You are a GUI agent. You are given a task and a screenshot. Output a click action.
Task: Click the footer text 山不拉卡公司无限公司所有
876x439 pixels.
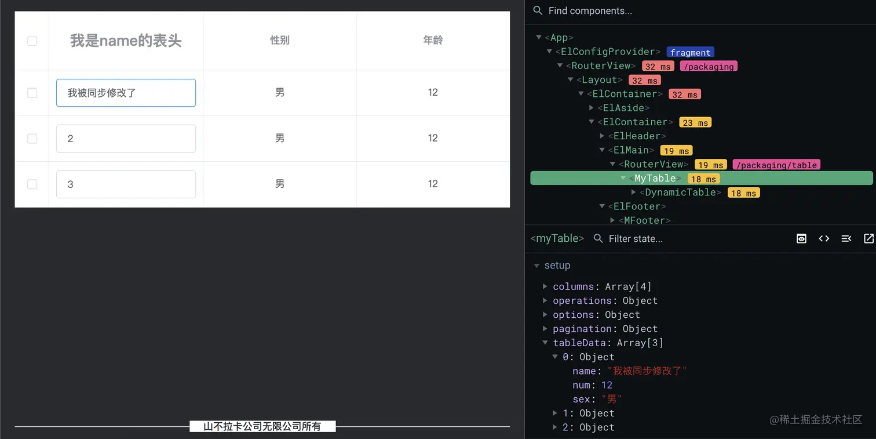pyautogui.click(x=262, y=427)
